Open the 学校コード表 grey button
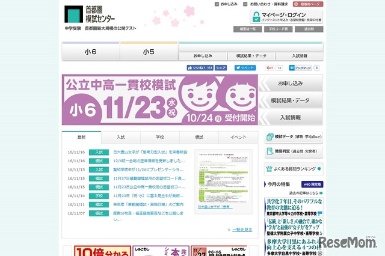The width and height of the screenshot is (385, 256). pos(279,29)
